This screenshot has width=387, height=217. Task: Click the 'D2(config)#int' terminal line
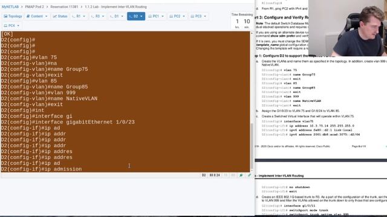(x=22, y=110)
